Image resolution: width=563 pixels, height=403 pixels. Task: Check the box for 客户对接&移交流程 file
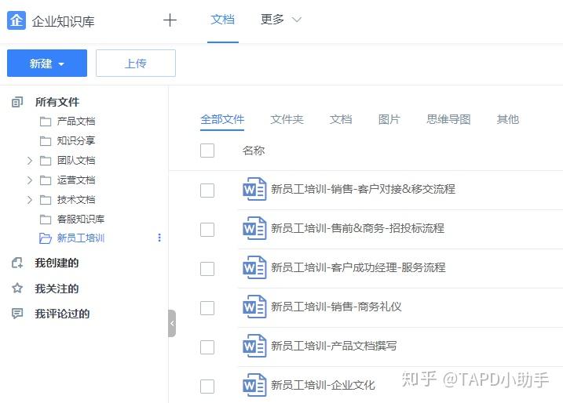pos(207,191)
